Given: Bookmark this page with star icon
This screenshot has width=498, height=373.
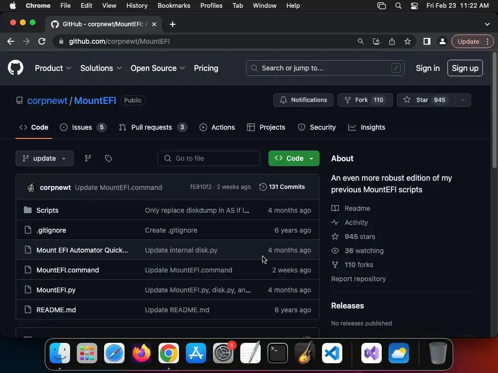Looking at the screenshot, I should pyautogui.click(x=408, y=41).
